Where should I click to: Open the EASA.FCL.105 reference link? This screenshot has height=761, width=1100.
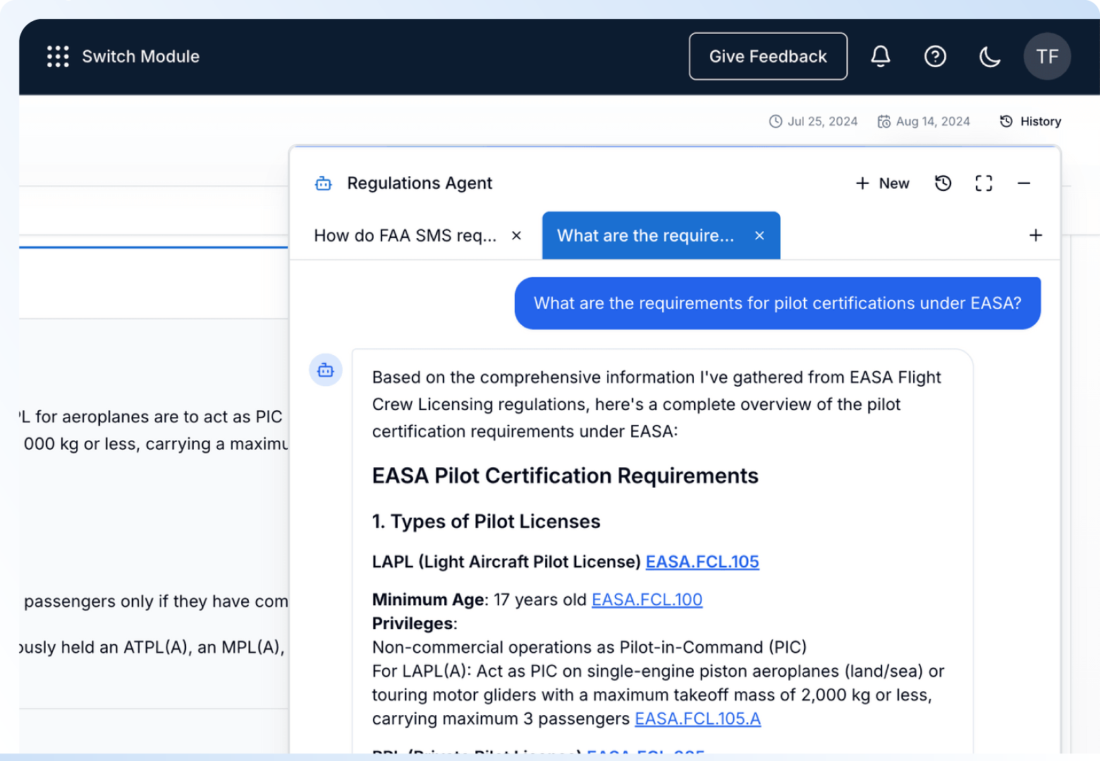tap(702, 562)
